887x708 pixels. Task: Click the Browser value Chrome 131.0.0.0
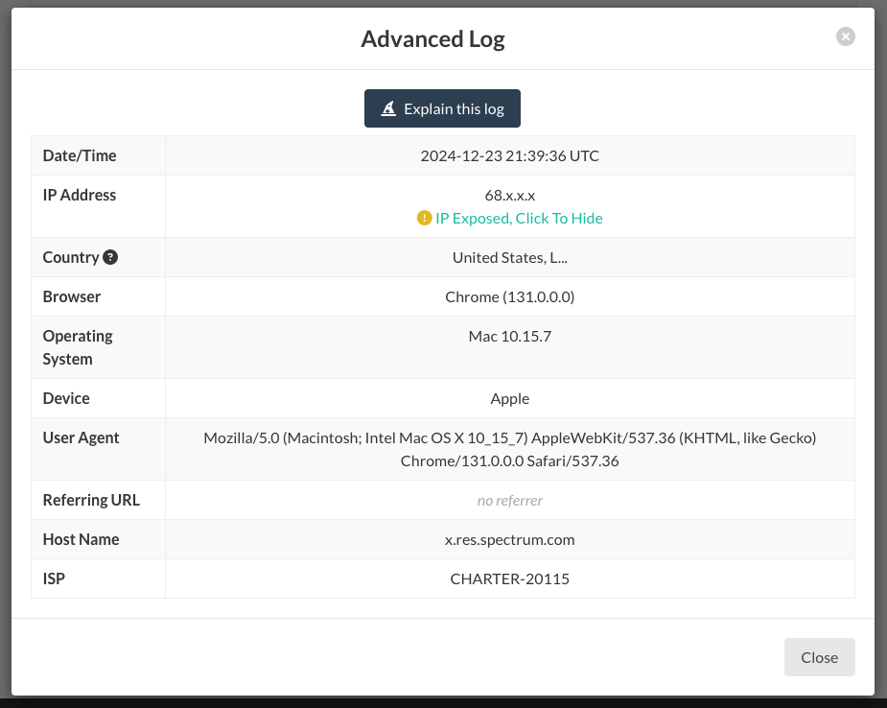click(509, 296)
